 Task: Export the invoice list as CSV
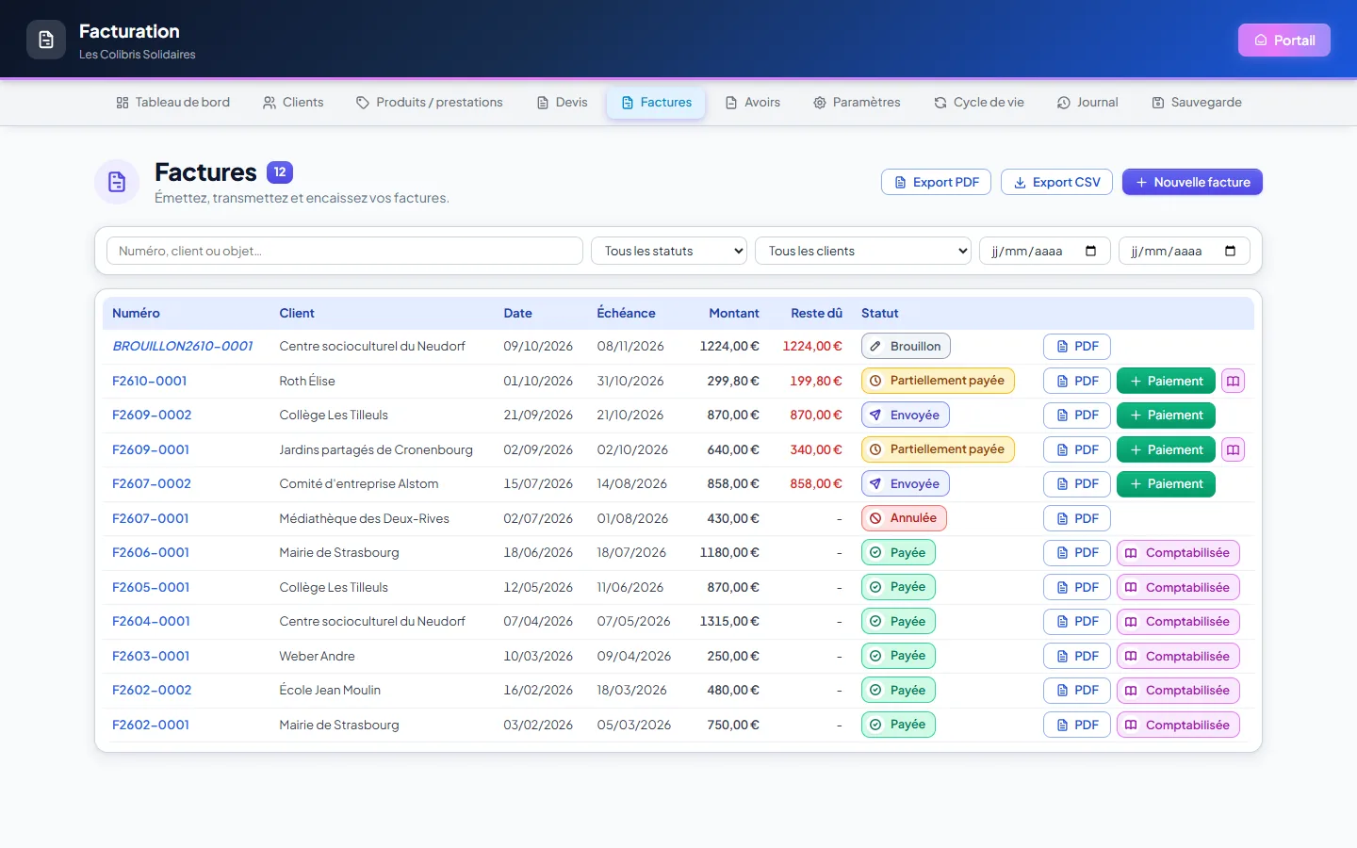(x=1056, y=182)
